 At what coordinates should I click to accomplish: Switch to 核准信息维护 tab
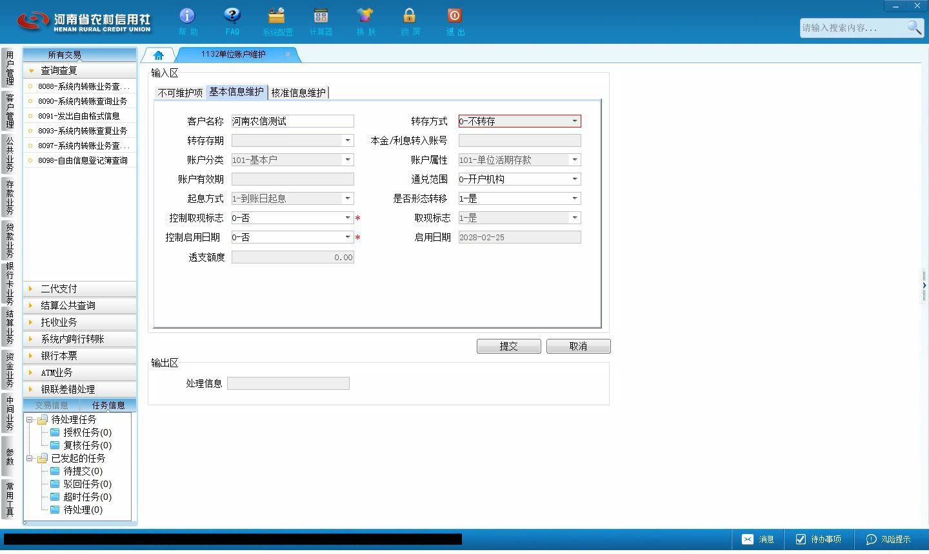(298, 93)
